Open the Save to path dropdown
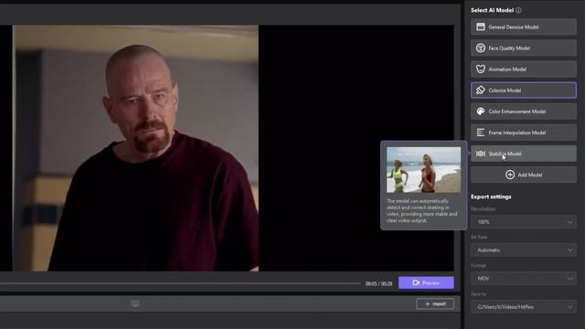The image size is (585, 329). tap(524, 307)
